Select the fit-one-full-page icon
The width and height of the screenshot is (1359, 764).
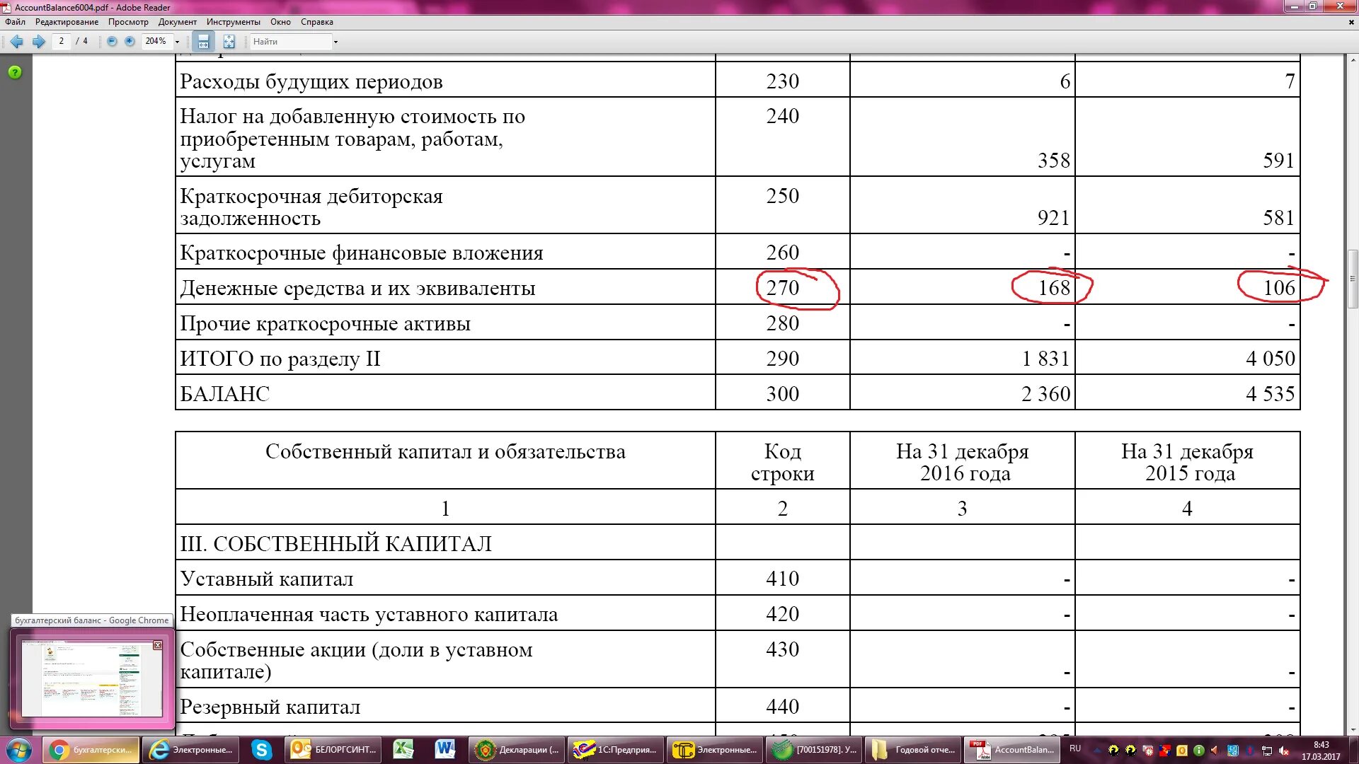[229, 42]
